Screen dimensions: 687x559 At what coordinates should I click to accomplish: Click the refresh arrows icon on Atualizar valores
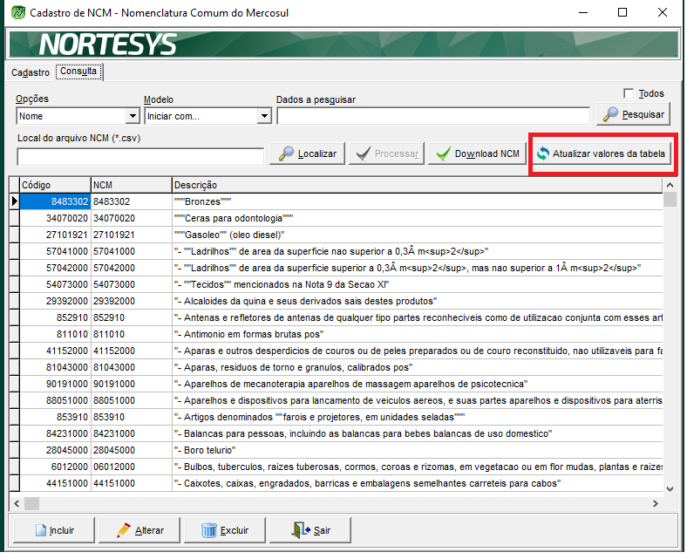(542, 154)
